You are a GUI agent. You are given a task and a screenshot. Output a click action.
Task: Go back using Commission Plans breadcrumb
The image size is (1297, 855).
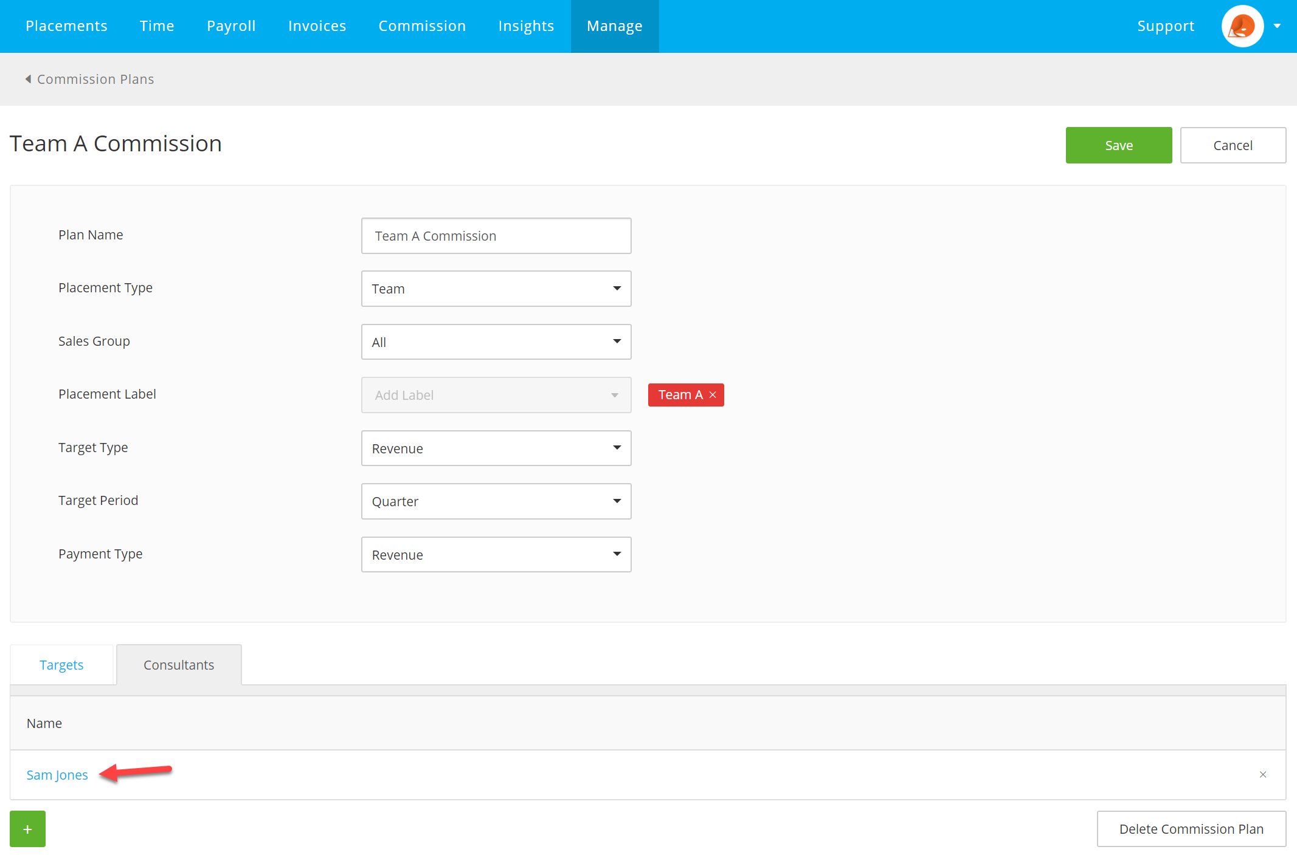click(89, 79)
